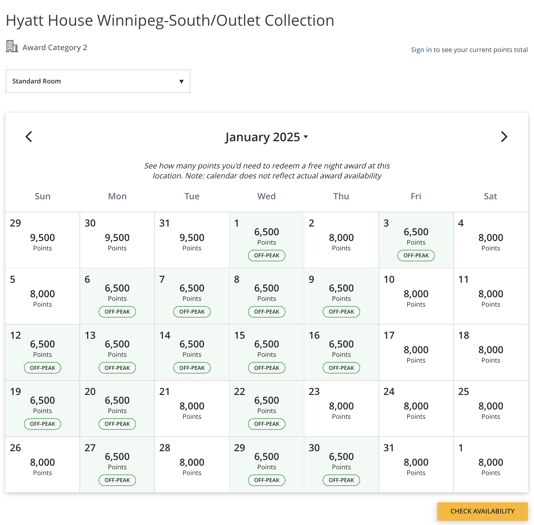Select Saturday January 11 cell
Screen dimensions: 534x525
pos(491,296)
